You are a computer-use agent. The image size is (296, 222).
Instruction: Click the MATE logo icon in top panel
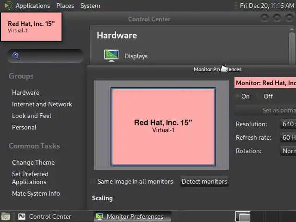tap(9, 6)
